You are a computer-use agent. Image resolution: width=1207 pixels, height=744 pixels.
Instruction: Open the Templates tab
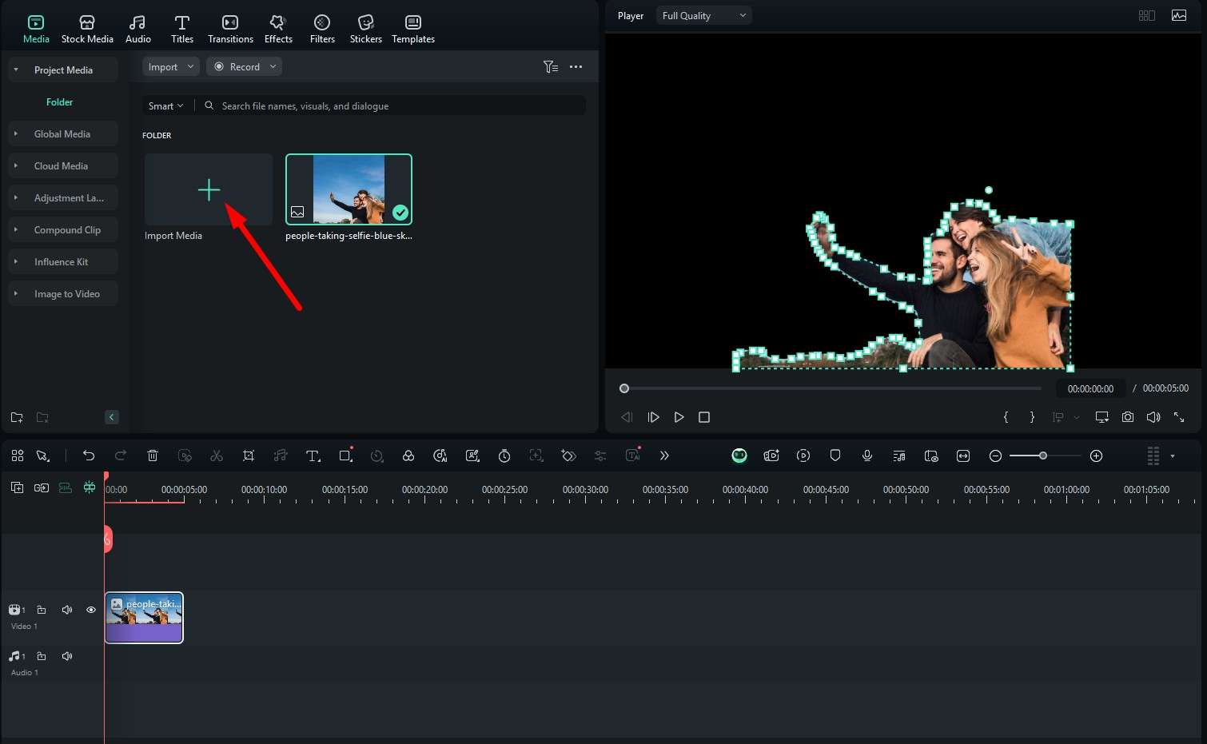413,29
